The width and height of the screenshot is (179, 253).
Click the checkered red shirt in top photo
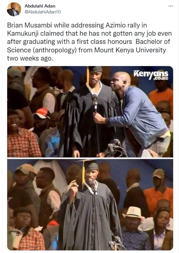pyautogui.click(x=23, y=143)
